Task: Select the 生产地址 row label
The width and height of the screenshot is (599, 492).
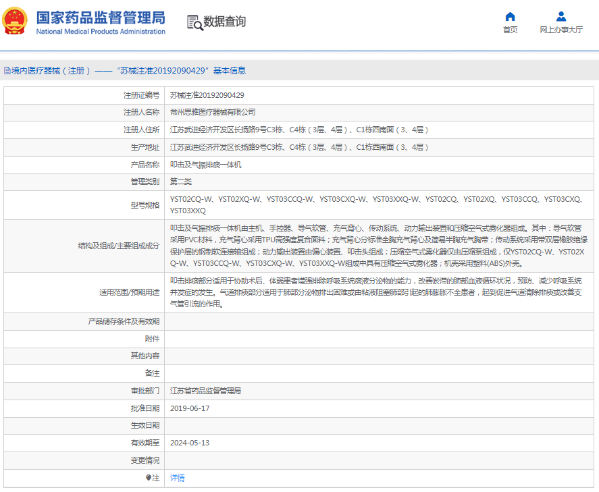Action: [145, 147]
